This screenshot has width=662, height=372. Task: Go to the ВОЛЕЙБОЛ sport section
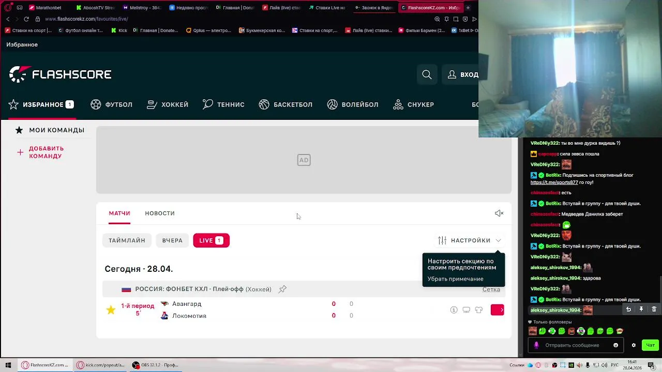point(353,104)
